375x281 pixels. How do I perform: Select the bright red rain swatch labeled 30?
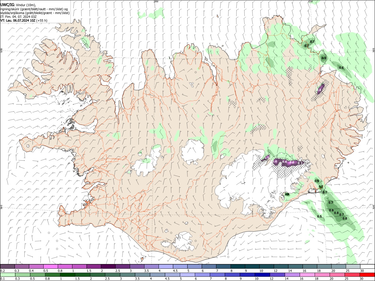point(367,275)
